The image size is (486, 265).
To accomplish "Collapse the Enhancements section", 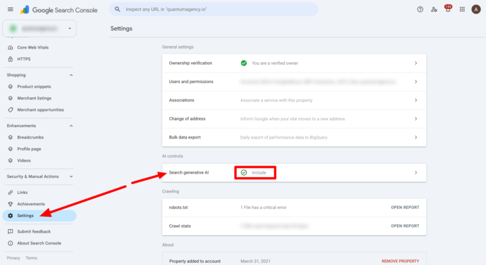I will (x=71, y=126).
